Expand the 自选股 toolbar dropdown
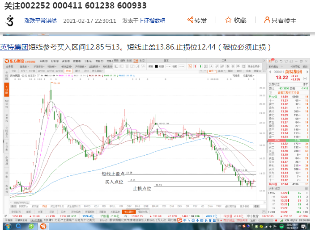 (25, 66)
